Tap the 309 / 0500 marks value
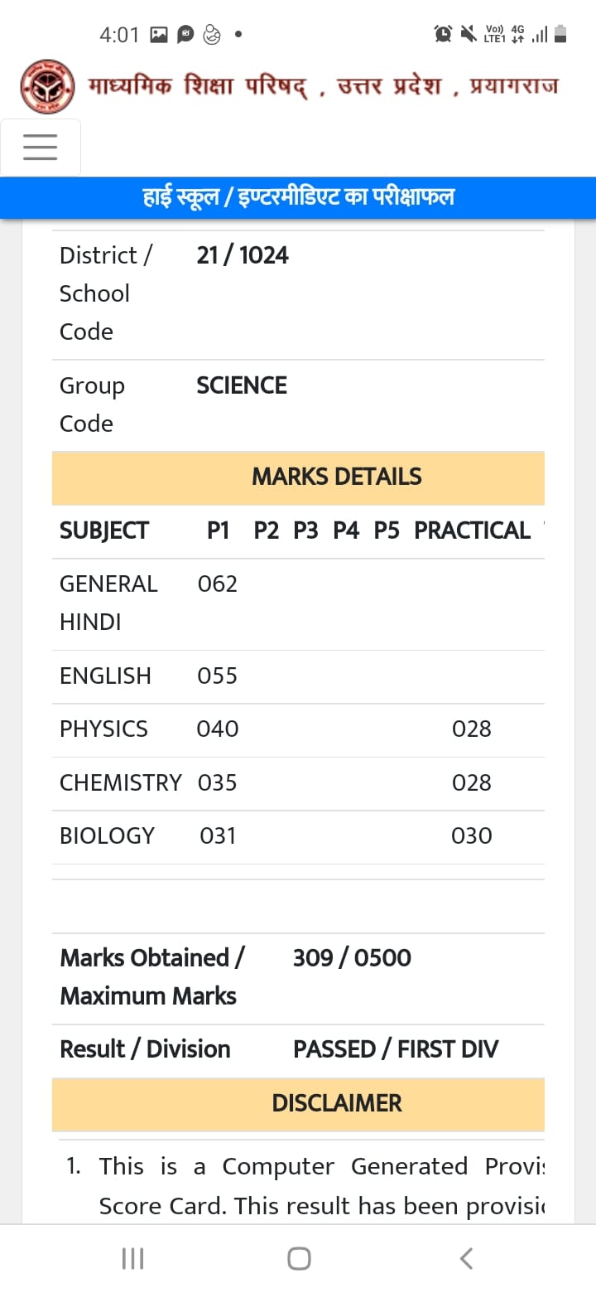This screenshot has width=596, height=1293. (352, 958)
